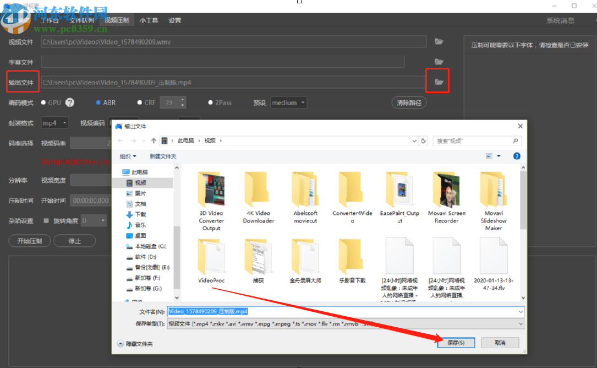Open the mp4 container format dropdown

pyautogui.click(x=55, y=123)
